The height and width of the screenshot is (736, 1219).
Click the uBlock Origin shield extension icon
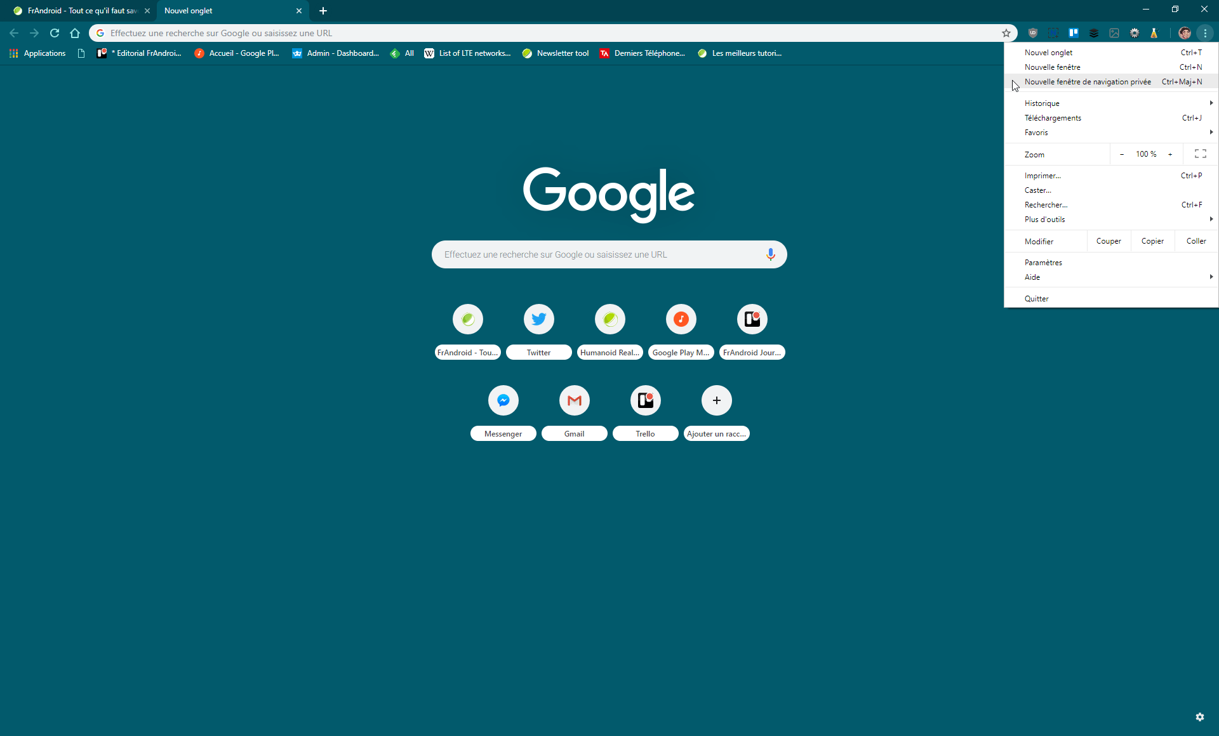tap(1033, 33)
